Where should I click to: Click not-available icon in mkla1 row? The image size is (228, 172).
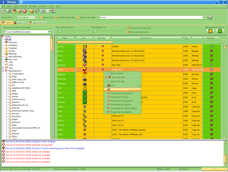tap(212, 51)
